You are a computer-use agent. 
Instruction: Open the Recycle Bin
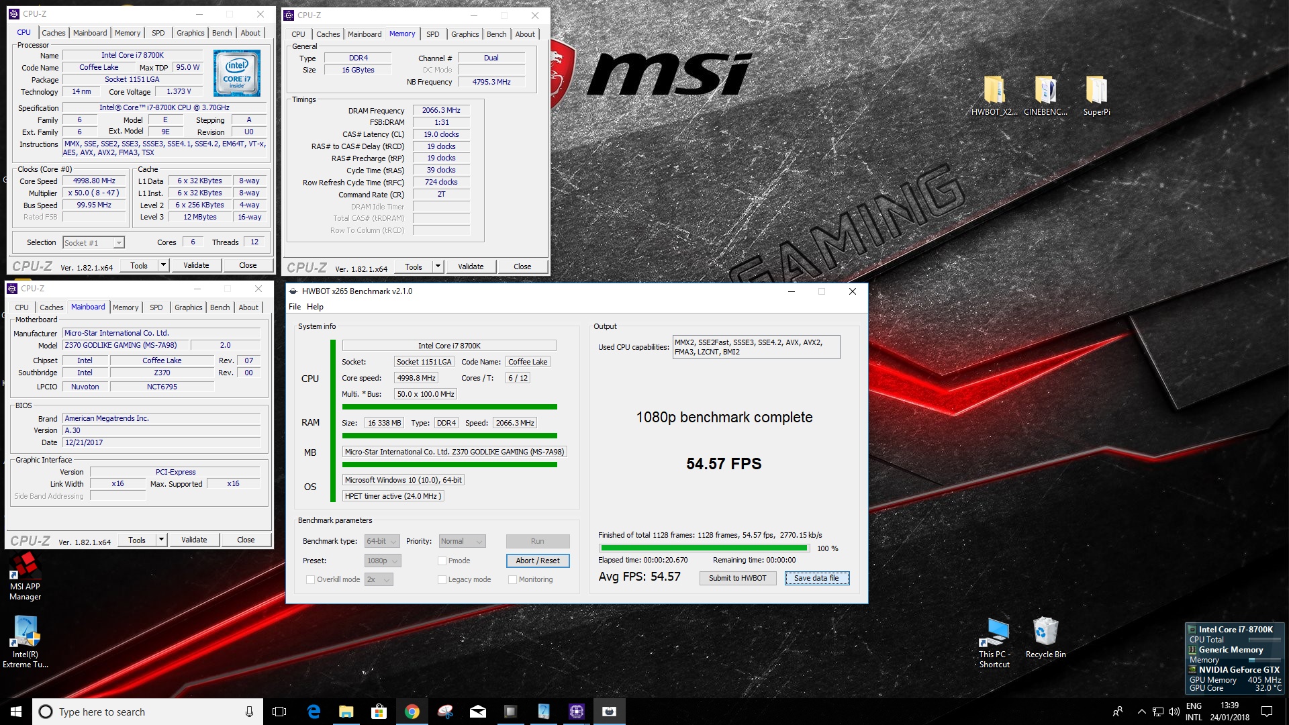1045,638
